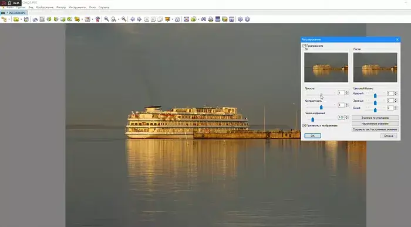Go to previous file with left arrow

(133, 19)
